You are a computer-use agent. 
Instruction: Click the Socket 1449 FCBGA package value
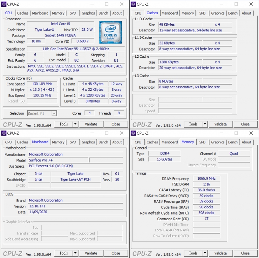[60, 35]
